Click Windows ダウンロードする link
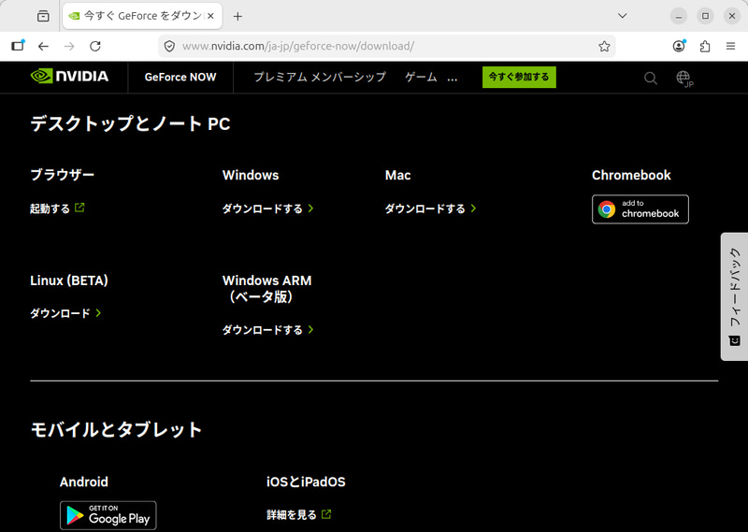 tap(267, 208)
